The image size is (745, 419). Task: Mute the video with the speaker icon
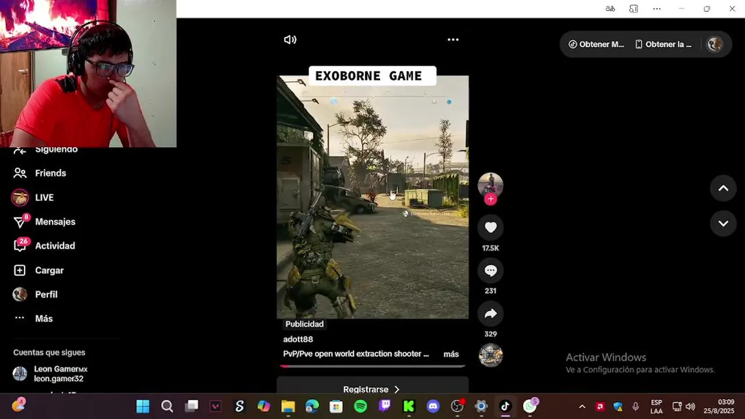(x=290, y=40)
